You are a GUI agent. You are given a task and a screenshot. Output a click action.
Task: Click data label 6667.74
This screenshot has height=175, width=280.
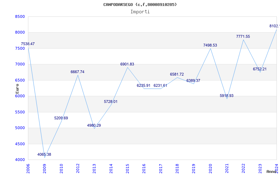(x=77, y=72)
